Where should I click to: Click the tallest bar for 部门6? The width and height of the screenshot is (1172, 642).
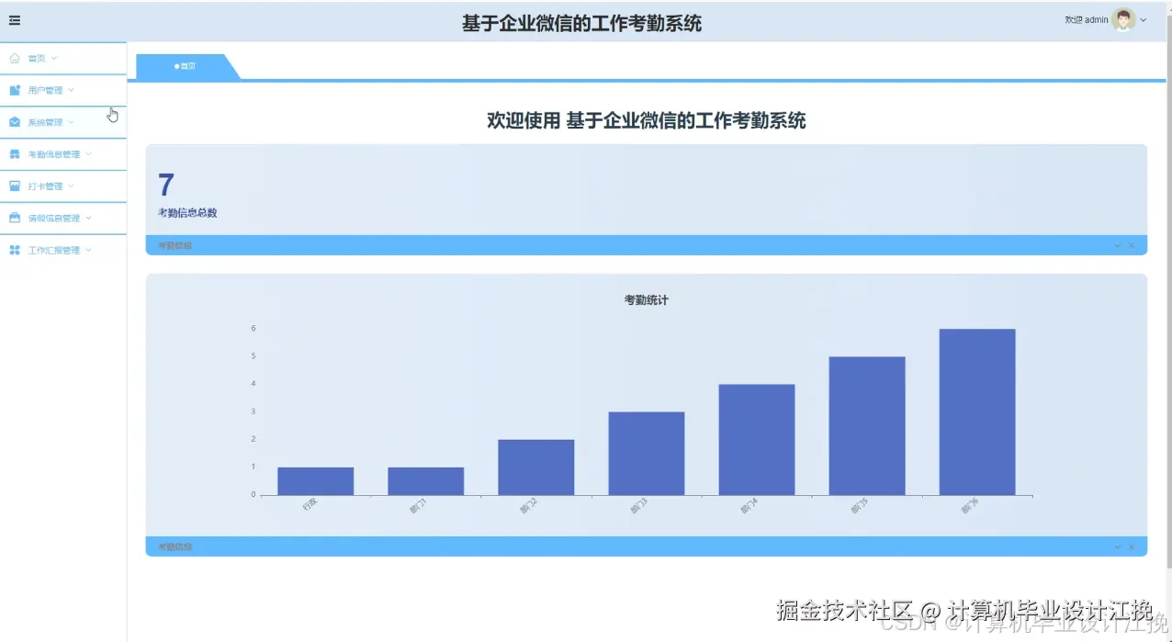977,412
